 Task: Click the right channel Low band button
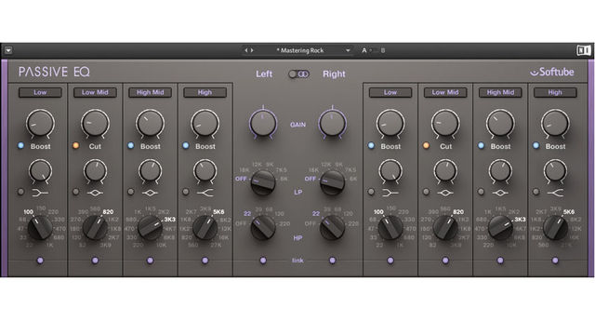390,92
